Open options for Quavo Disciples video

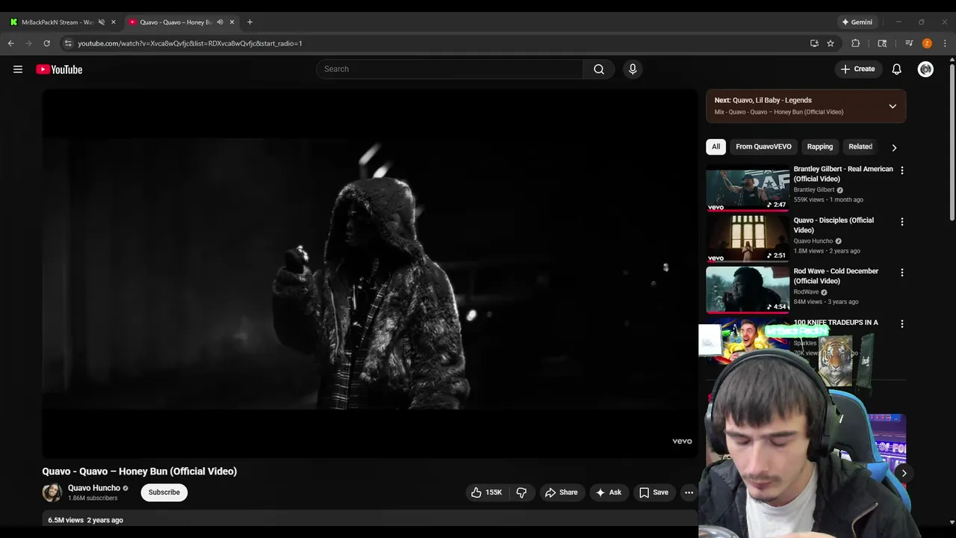point(901,222)
